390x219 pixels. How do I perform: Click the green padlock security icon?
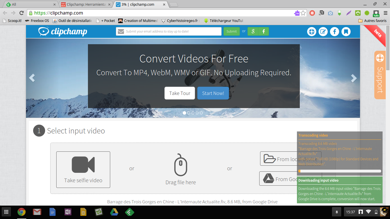31,13
